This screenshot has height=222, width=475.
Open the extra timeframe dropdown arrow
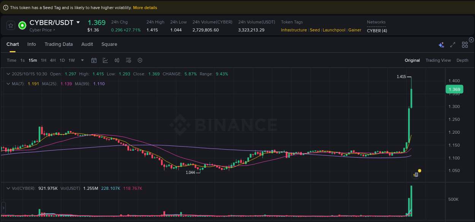tap(82, 60)
